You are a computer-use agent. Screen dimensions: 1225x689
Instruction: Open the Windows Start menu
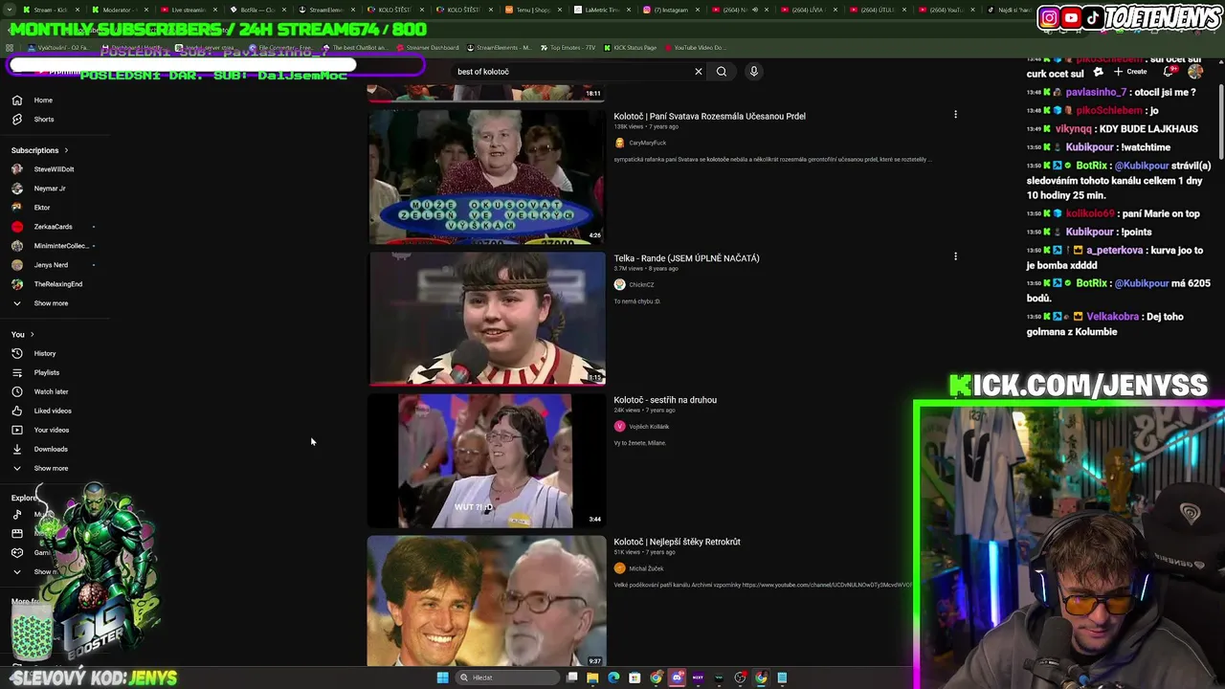[442, 678]
